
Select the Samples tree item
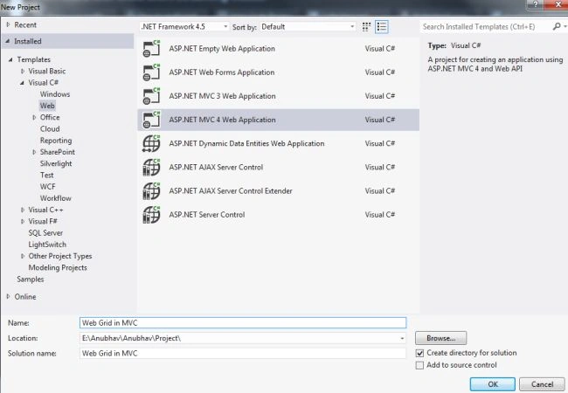(31, 279)
